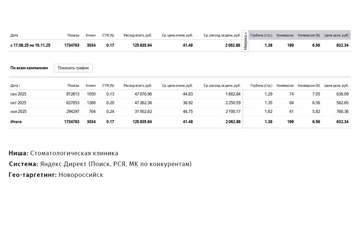The image size is (358, 238).
Task: Click average click price 44.83
Action: click(x=188, y=94)
